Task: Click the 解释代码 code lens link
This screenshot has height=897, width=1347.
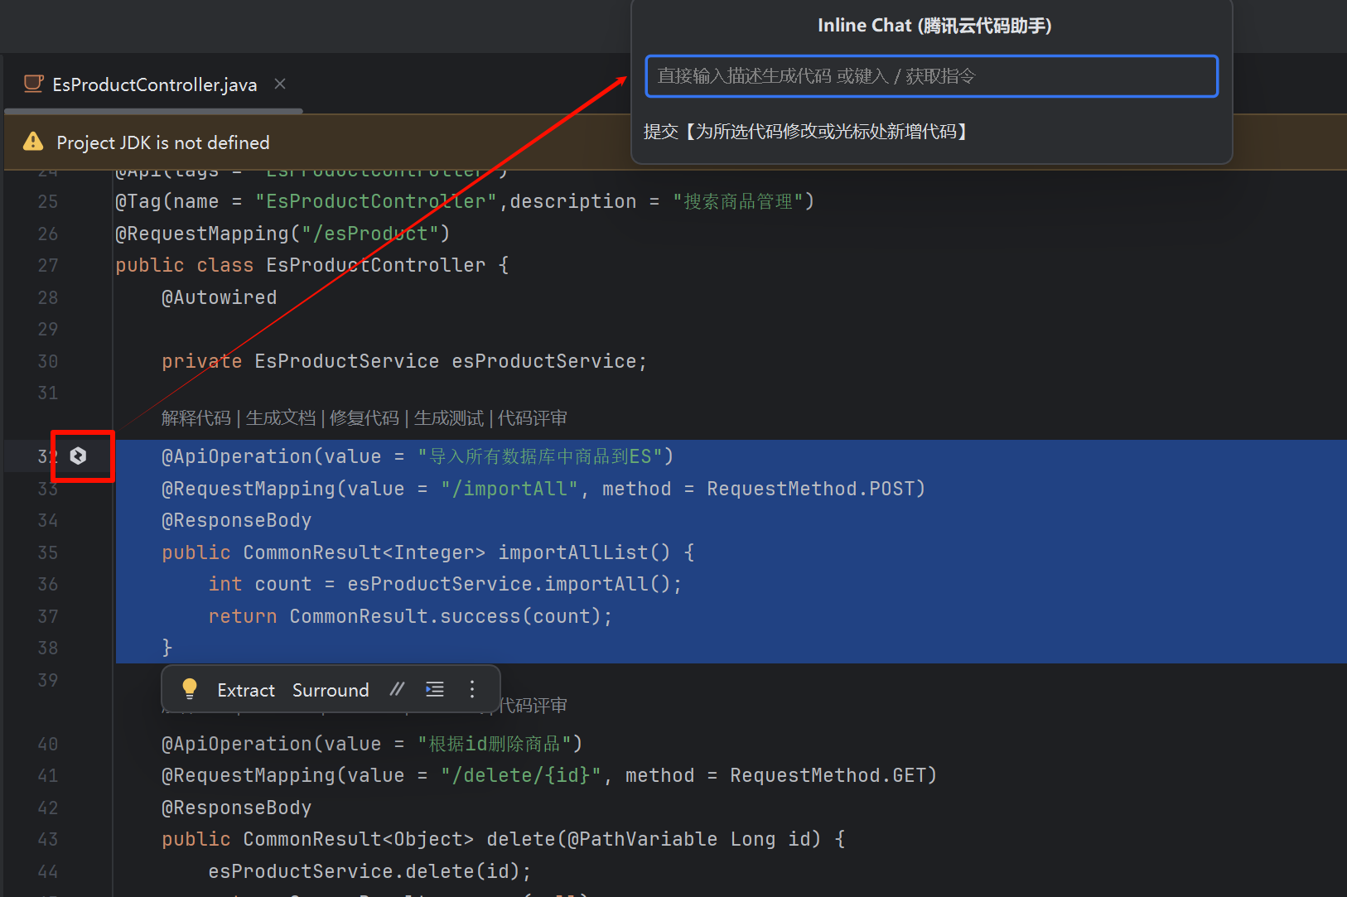Action: tap(196, 418)
